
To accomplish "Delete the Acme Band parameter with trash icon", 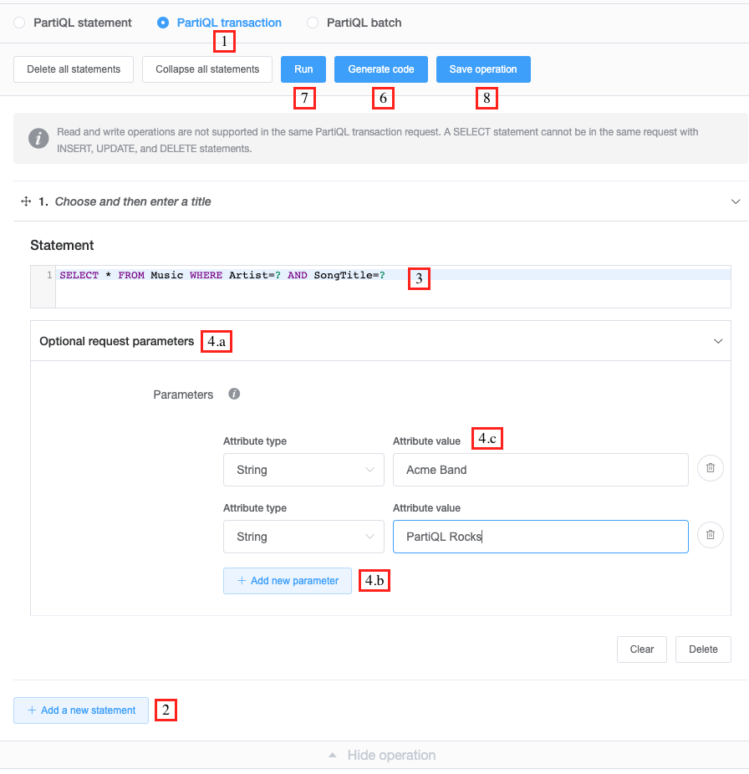I will [710, 468].
